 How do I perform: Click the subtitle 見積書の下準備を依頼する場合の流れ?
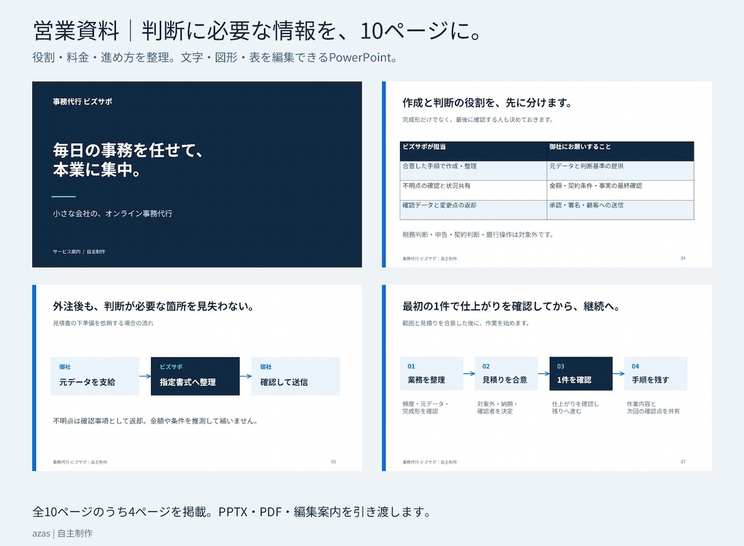[103, 323]
